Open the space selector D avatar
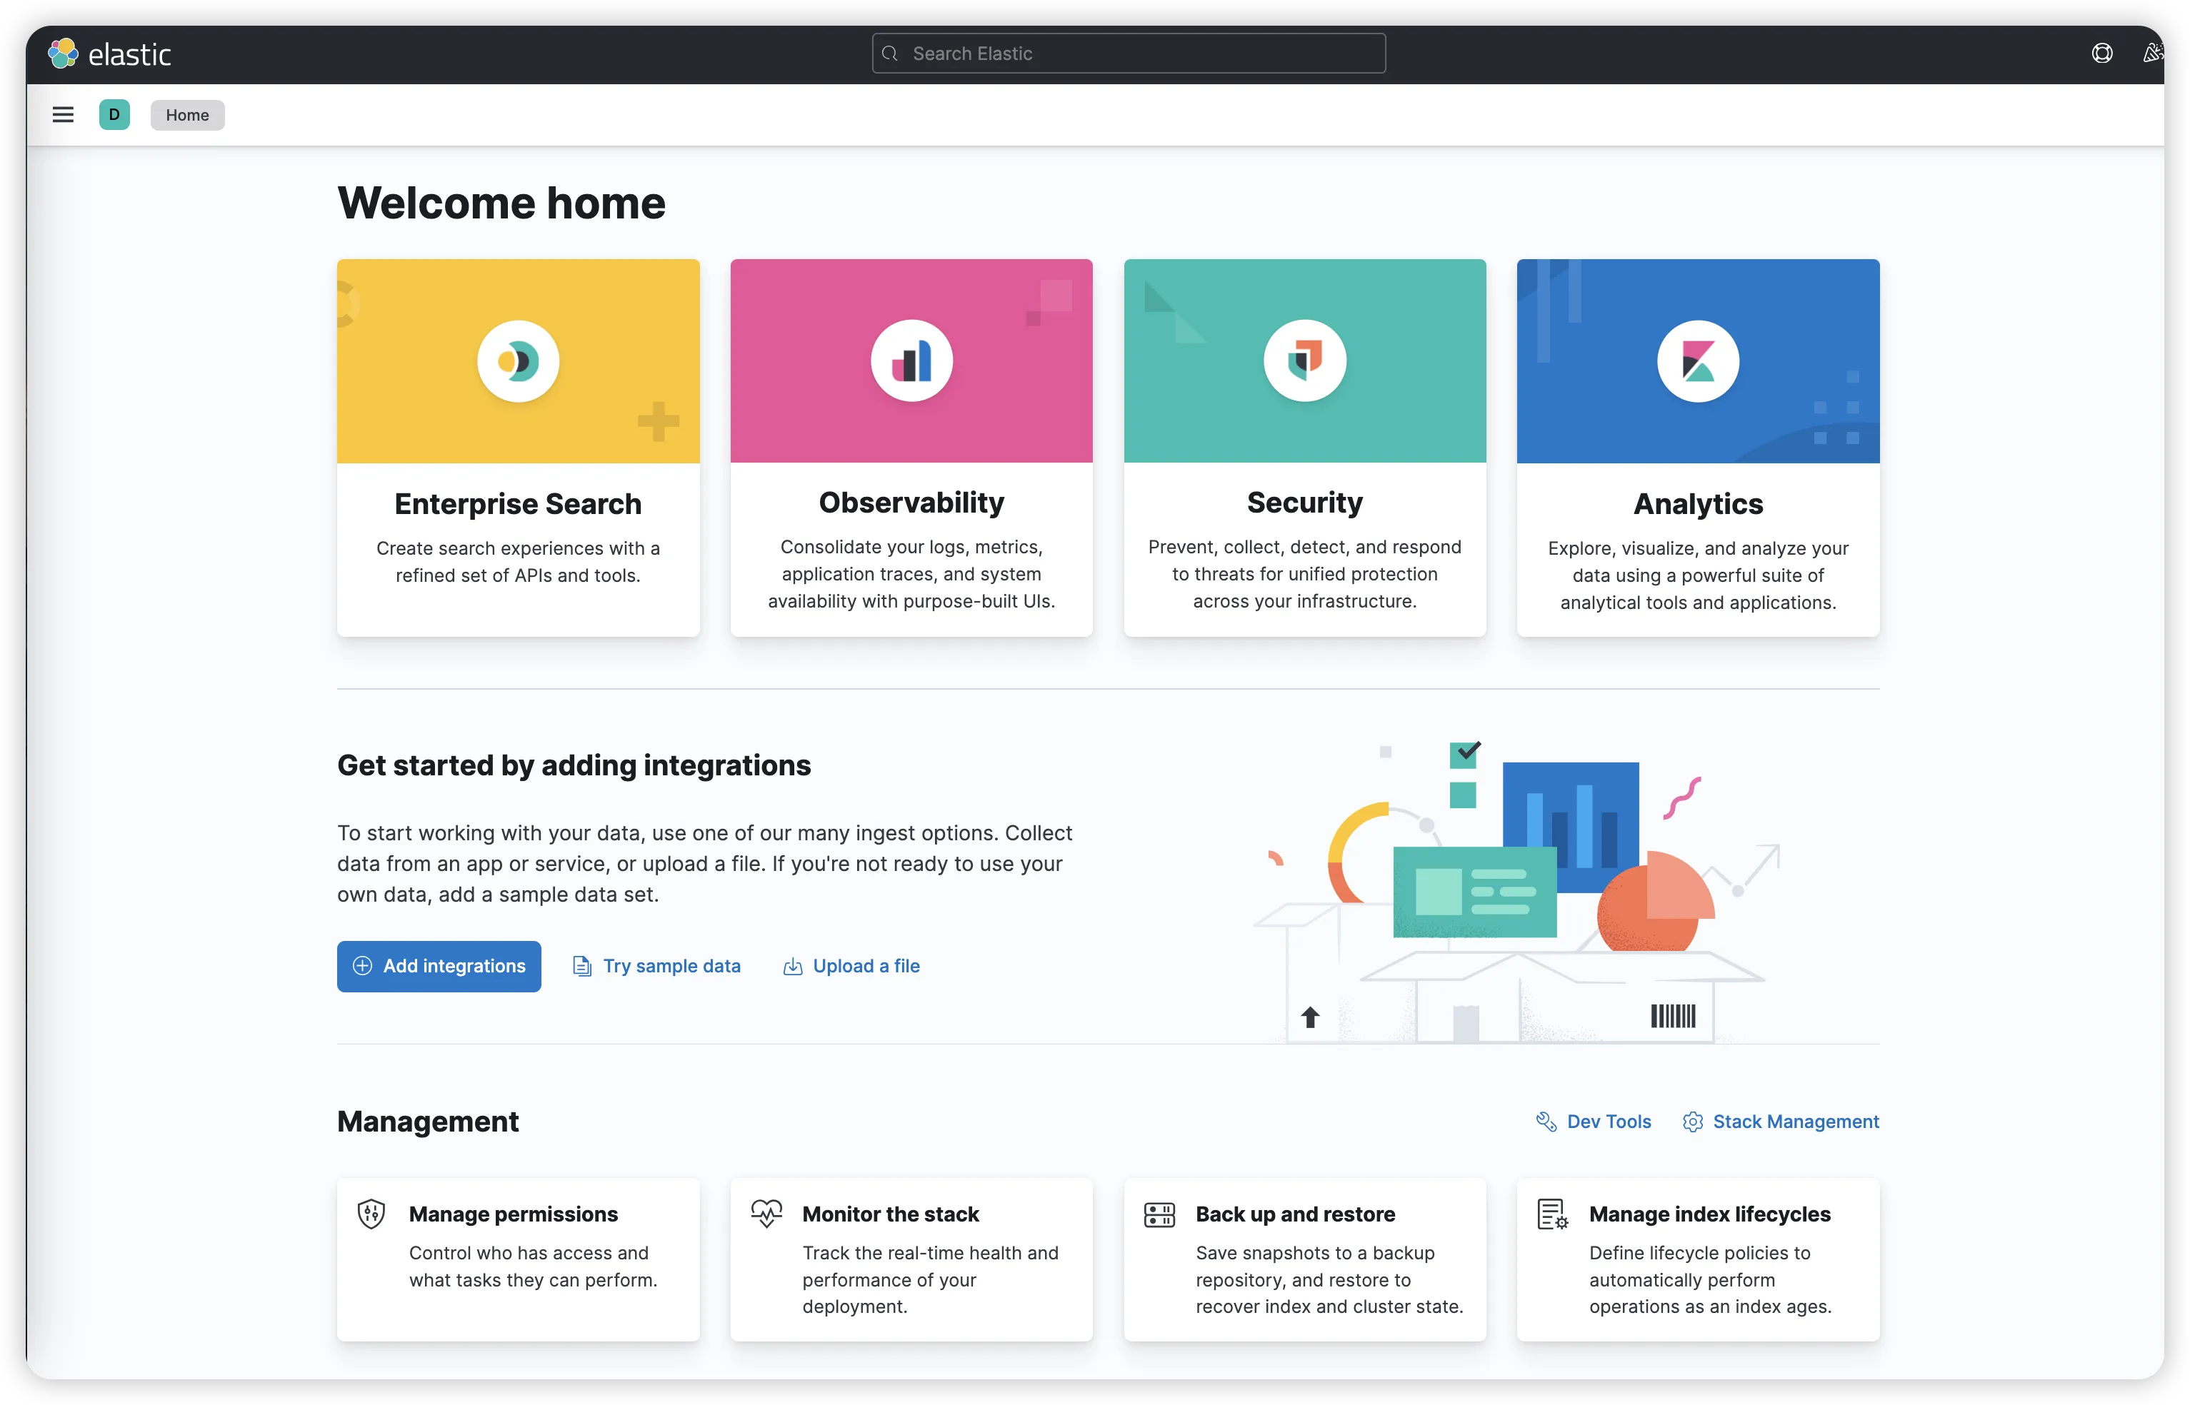Image resolution: width=2190 pixels, height=1405 pixels. point(114,115)
